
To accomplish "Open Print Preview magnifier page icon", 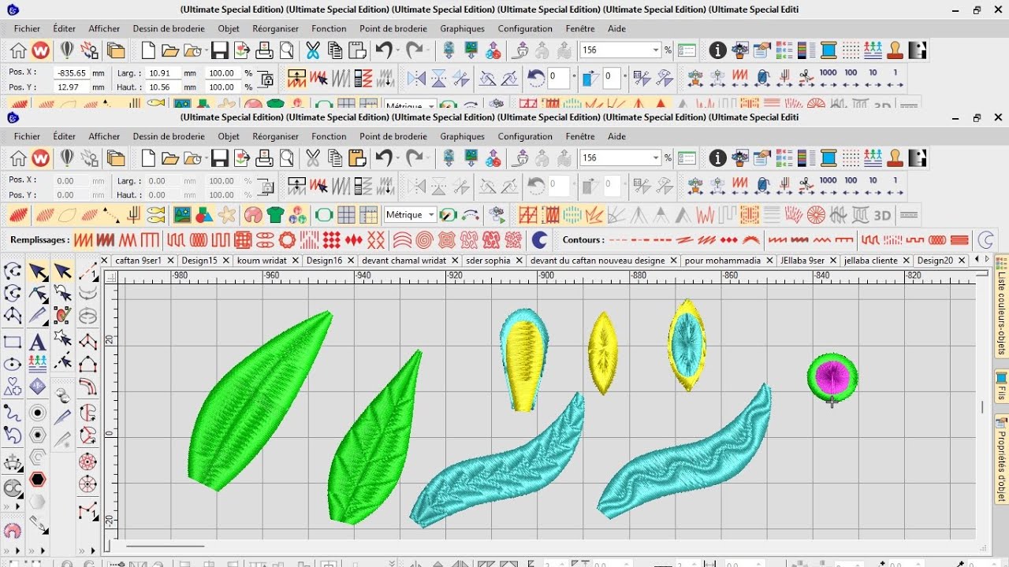I will (287, 158).
